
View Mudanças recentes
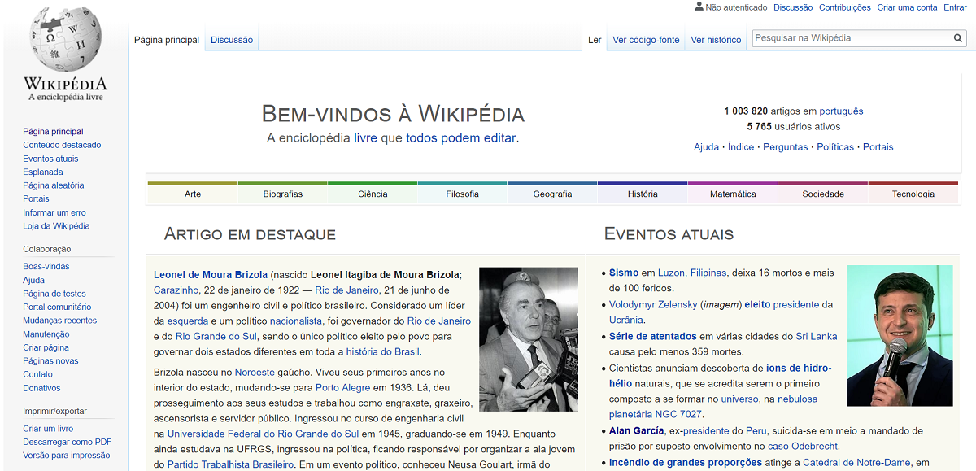click(x=59, y=321)
